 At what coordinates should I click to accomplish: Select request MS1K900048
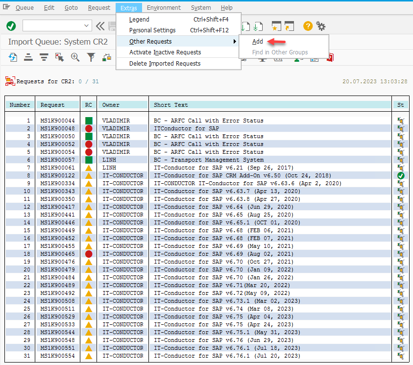[x=57, y=128]
